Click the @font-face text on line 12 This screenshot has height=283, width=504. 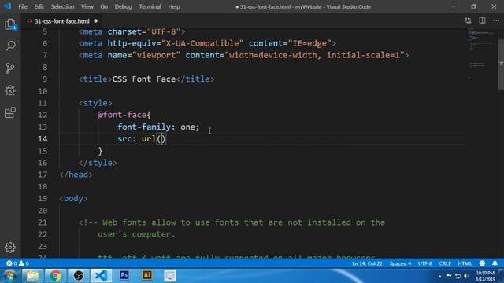[122, 115]
